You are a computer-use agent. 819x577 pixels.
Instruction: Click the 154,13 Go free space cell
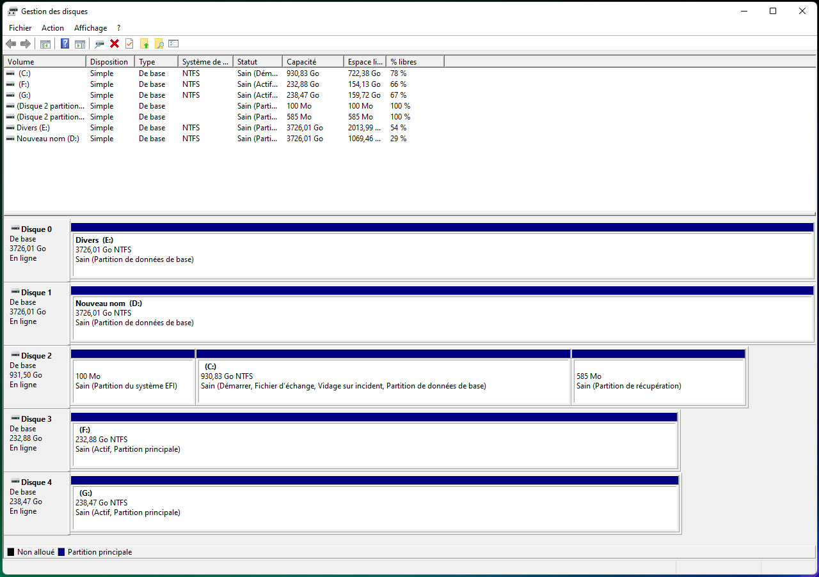(x=364, y=84)
